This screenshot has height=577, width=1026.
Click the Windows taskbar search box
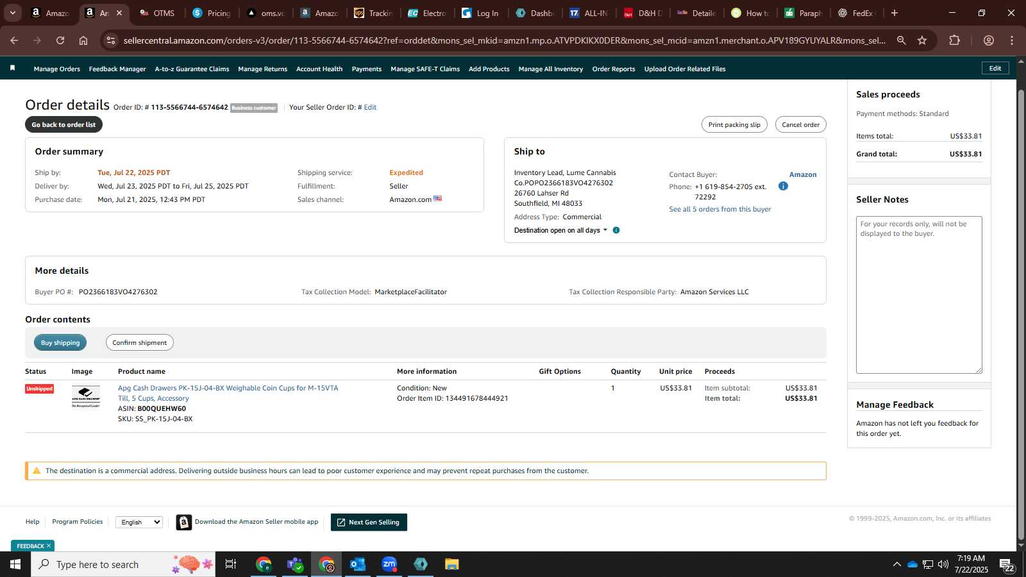[x=123, y=564]
